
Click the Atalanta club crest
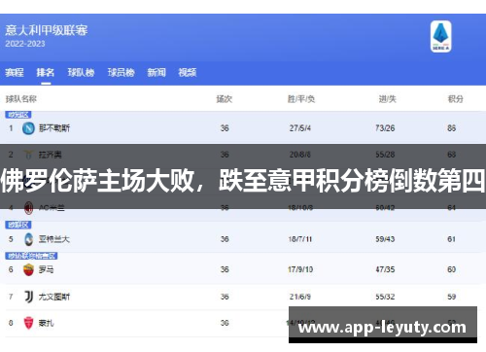[x=29, y=239]
